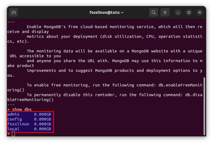This screenshot has width=213, height=144.
Task: Click the 'URL accessible to you' line
Action: (x=35, y=56)
